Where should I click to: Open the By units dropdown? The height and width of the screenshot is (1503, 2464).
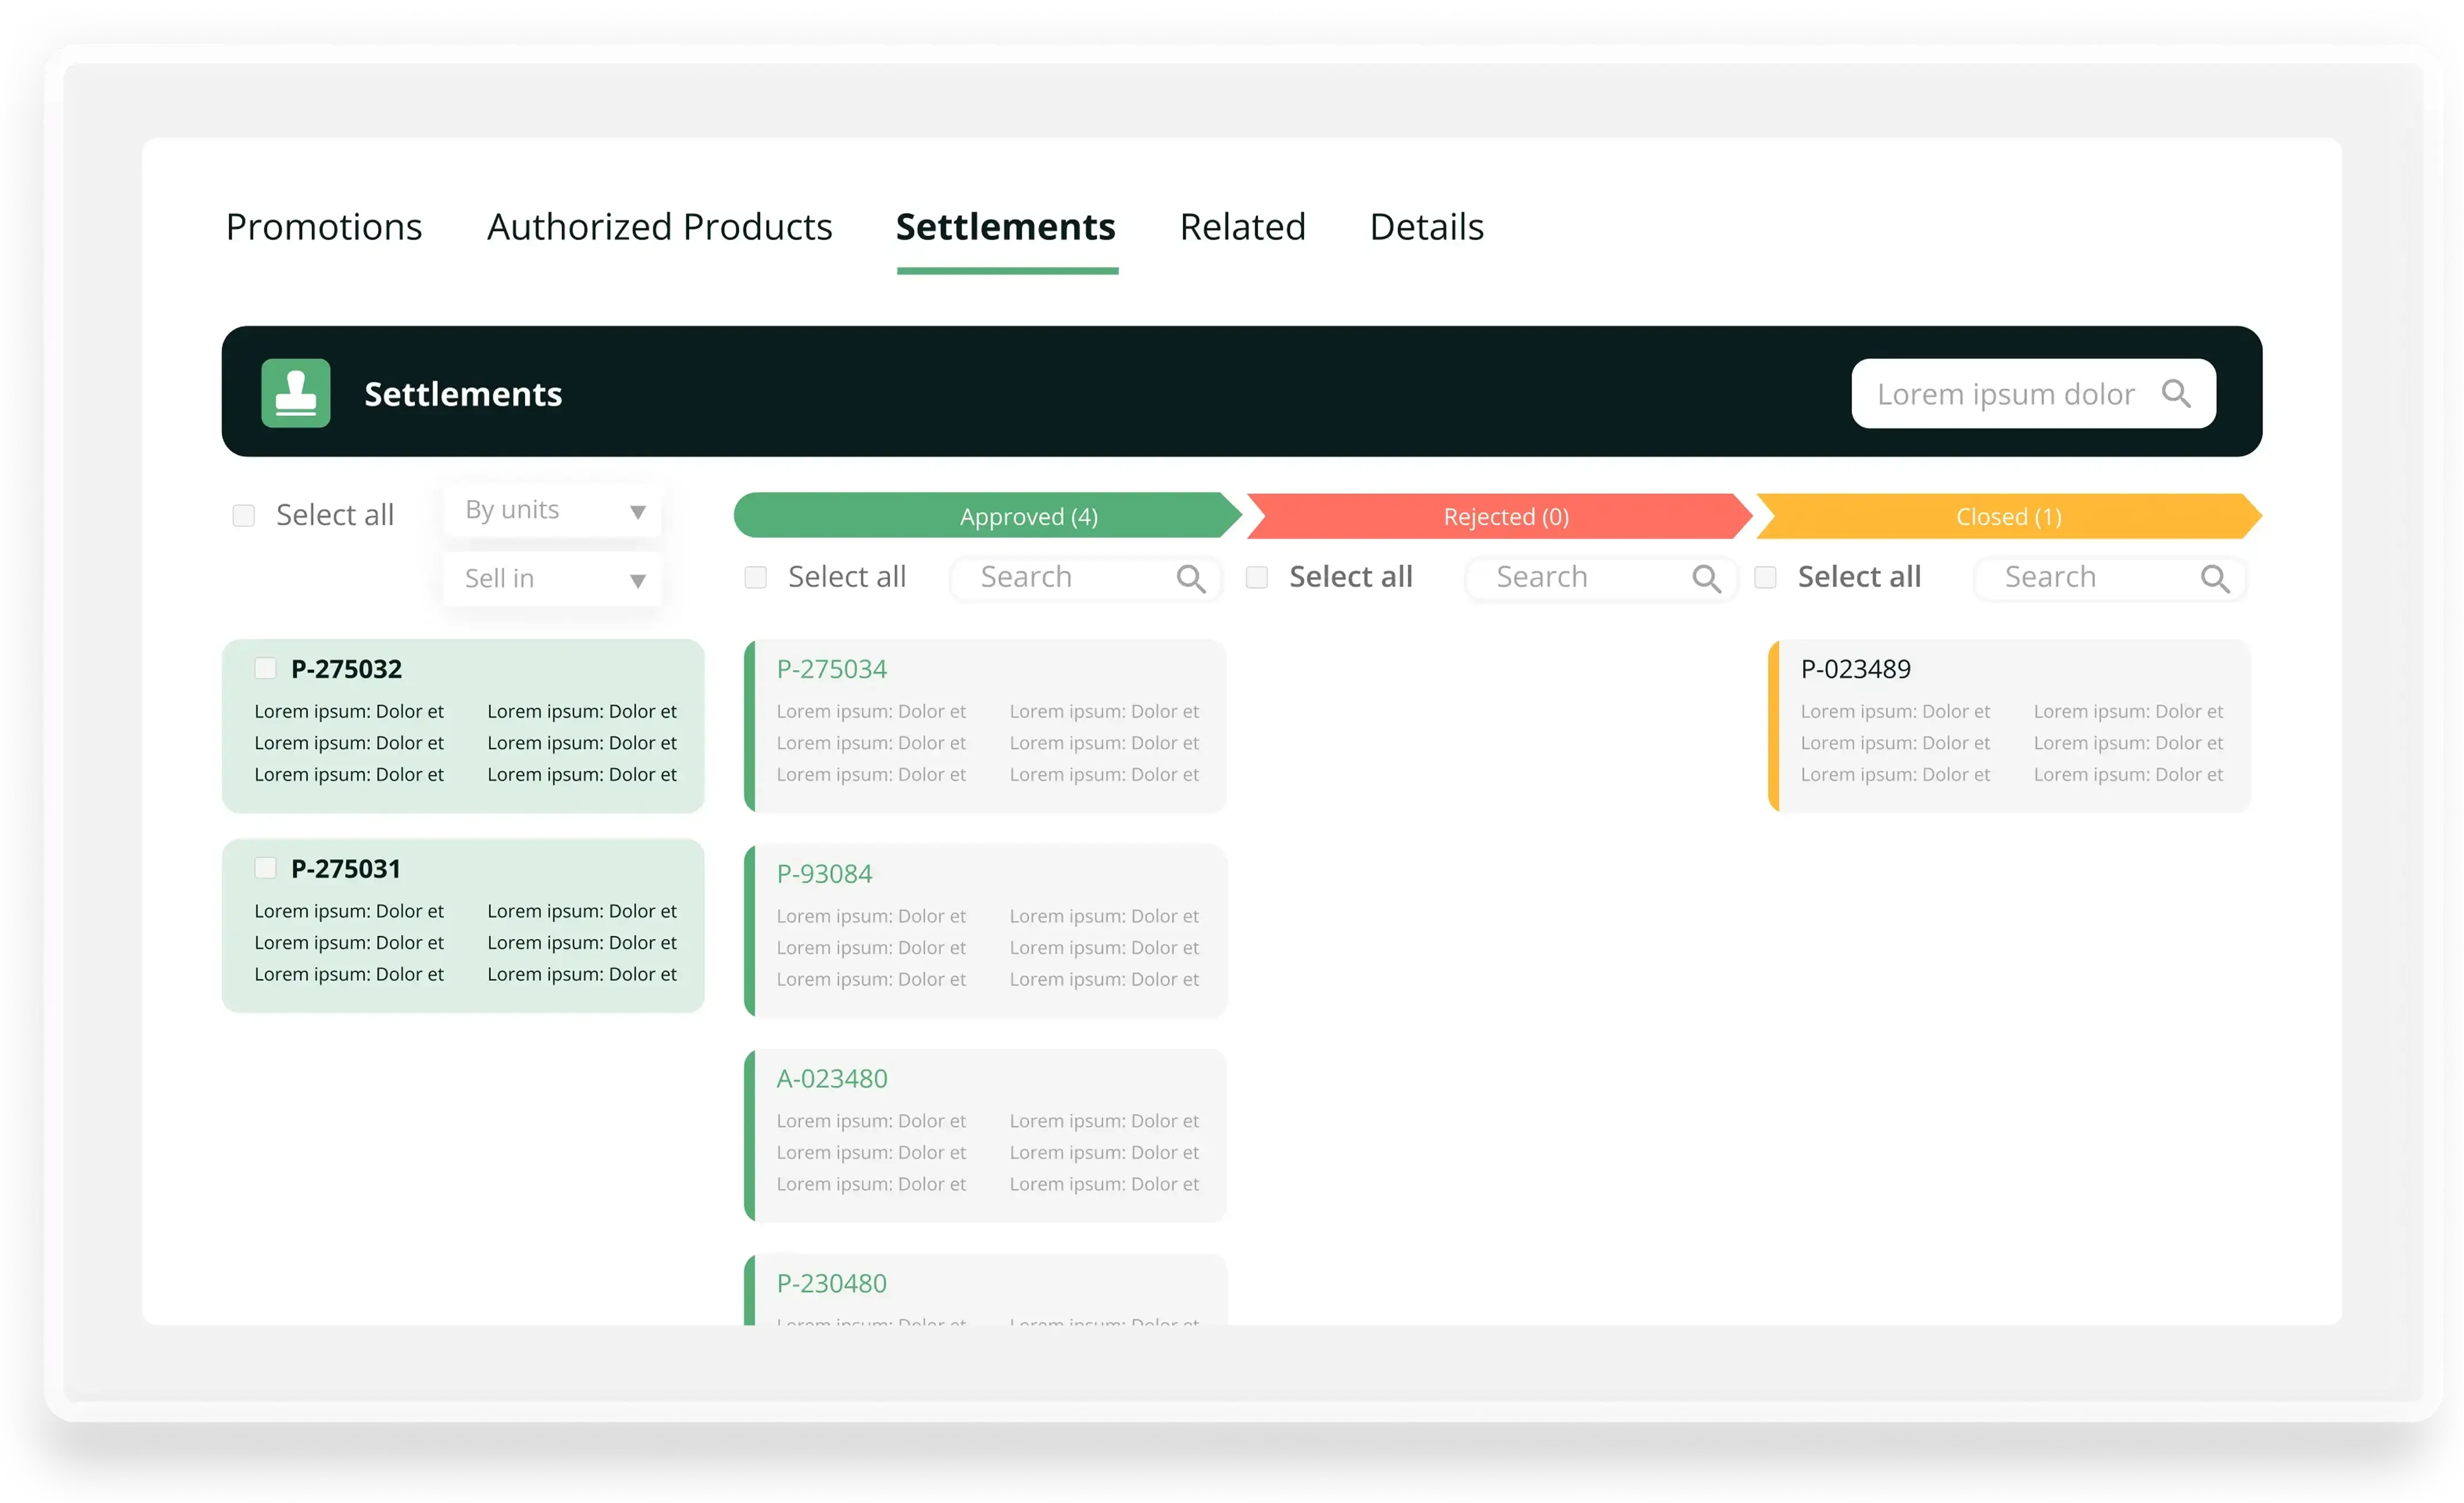[x=552, y=511]
